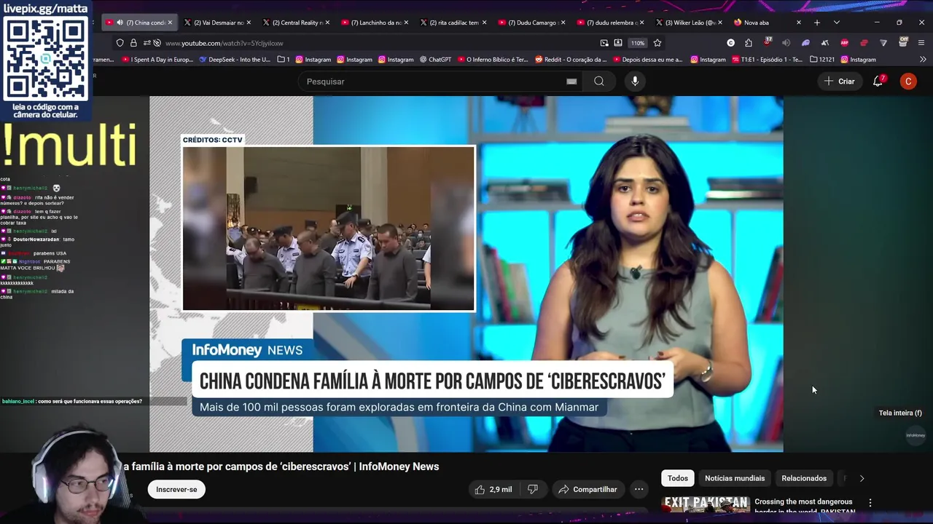
Task: Start voice search with microphone icon
Action: coord(635,82)
